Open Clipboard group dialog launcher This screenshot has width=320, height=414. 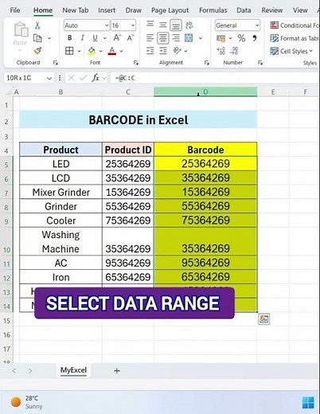point(55,63)
